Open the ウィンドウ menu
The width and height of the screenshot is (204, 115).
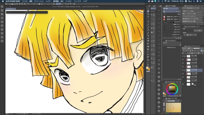click(78, 1)
